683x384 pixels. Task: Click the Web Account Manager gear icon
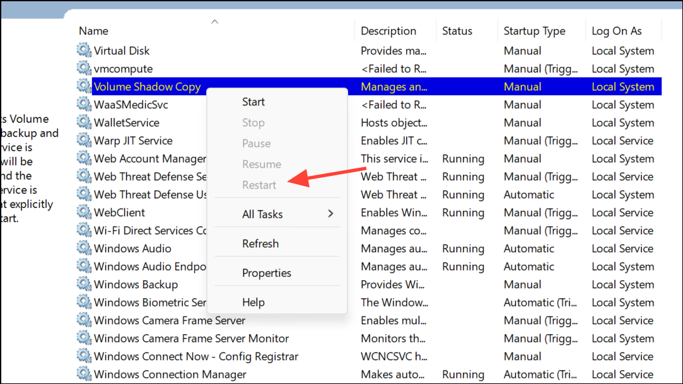coord(84,158)
